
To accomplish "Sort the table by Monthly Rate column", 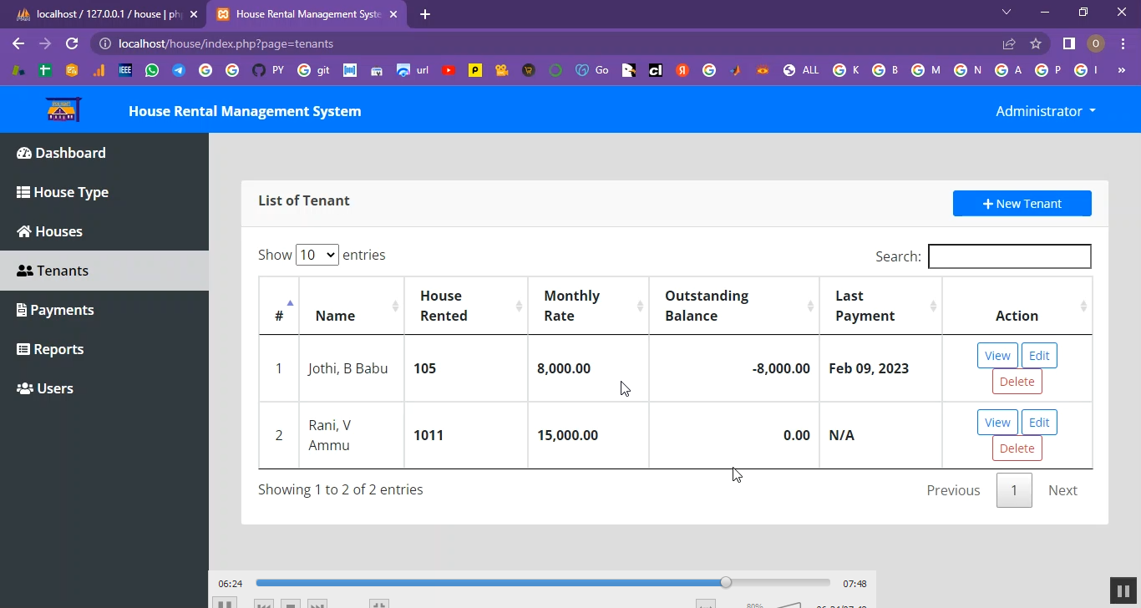I will [x=588, y=306].
